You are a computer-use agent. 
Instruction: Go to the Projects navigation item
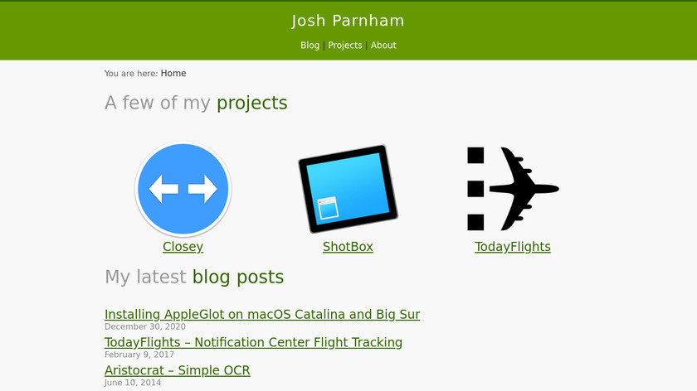pos(345,46)
